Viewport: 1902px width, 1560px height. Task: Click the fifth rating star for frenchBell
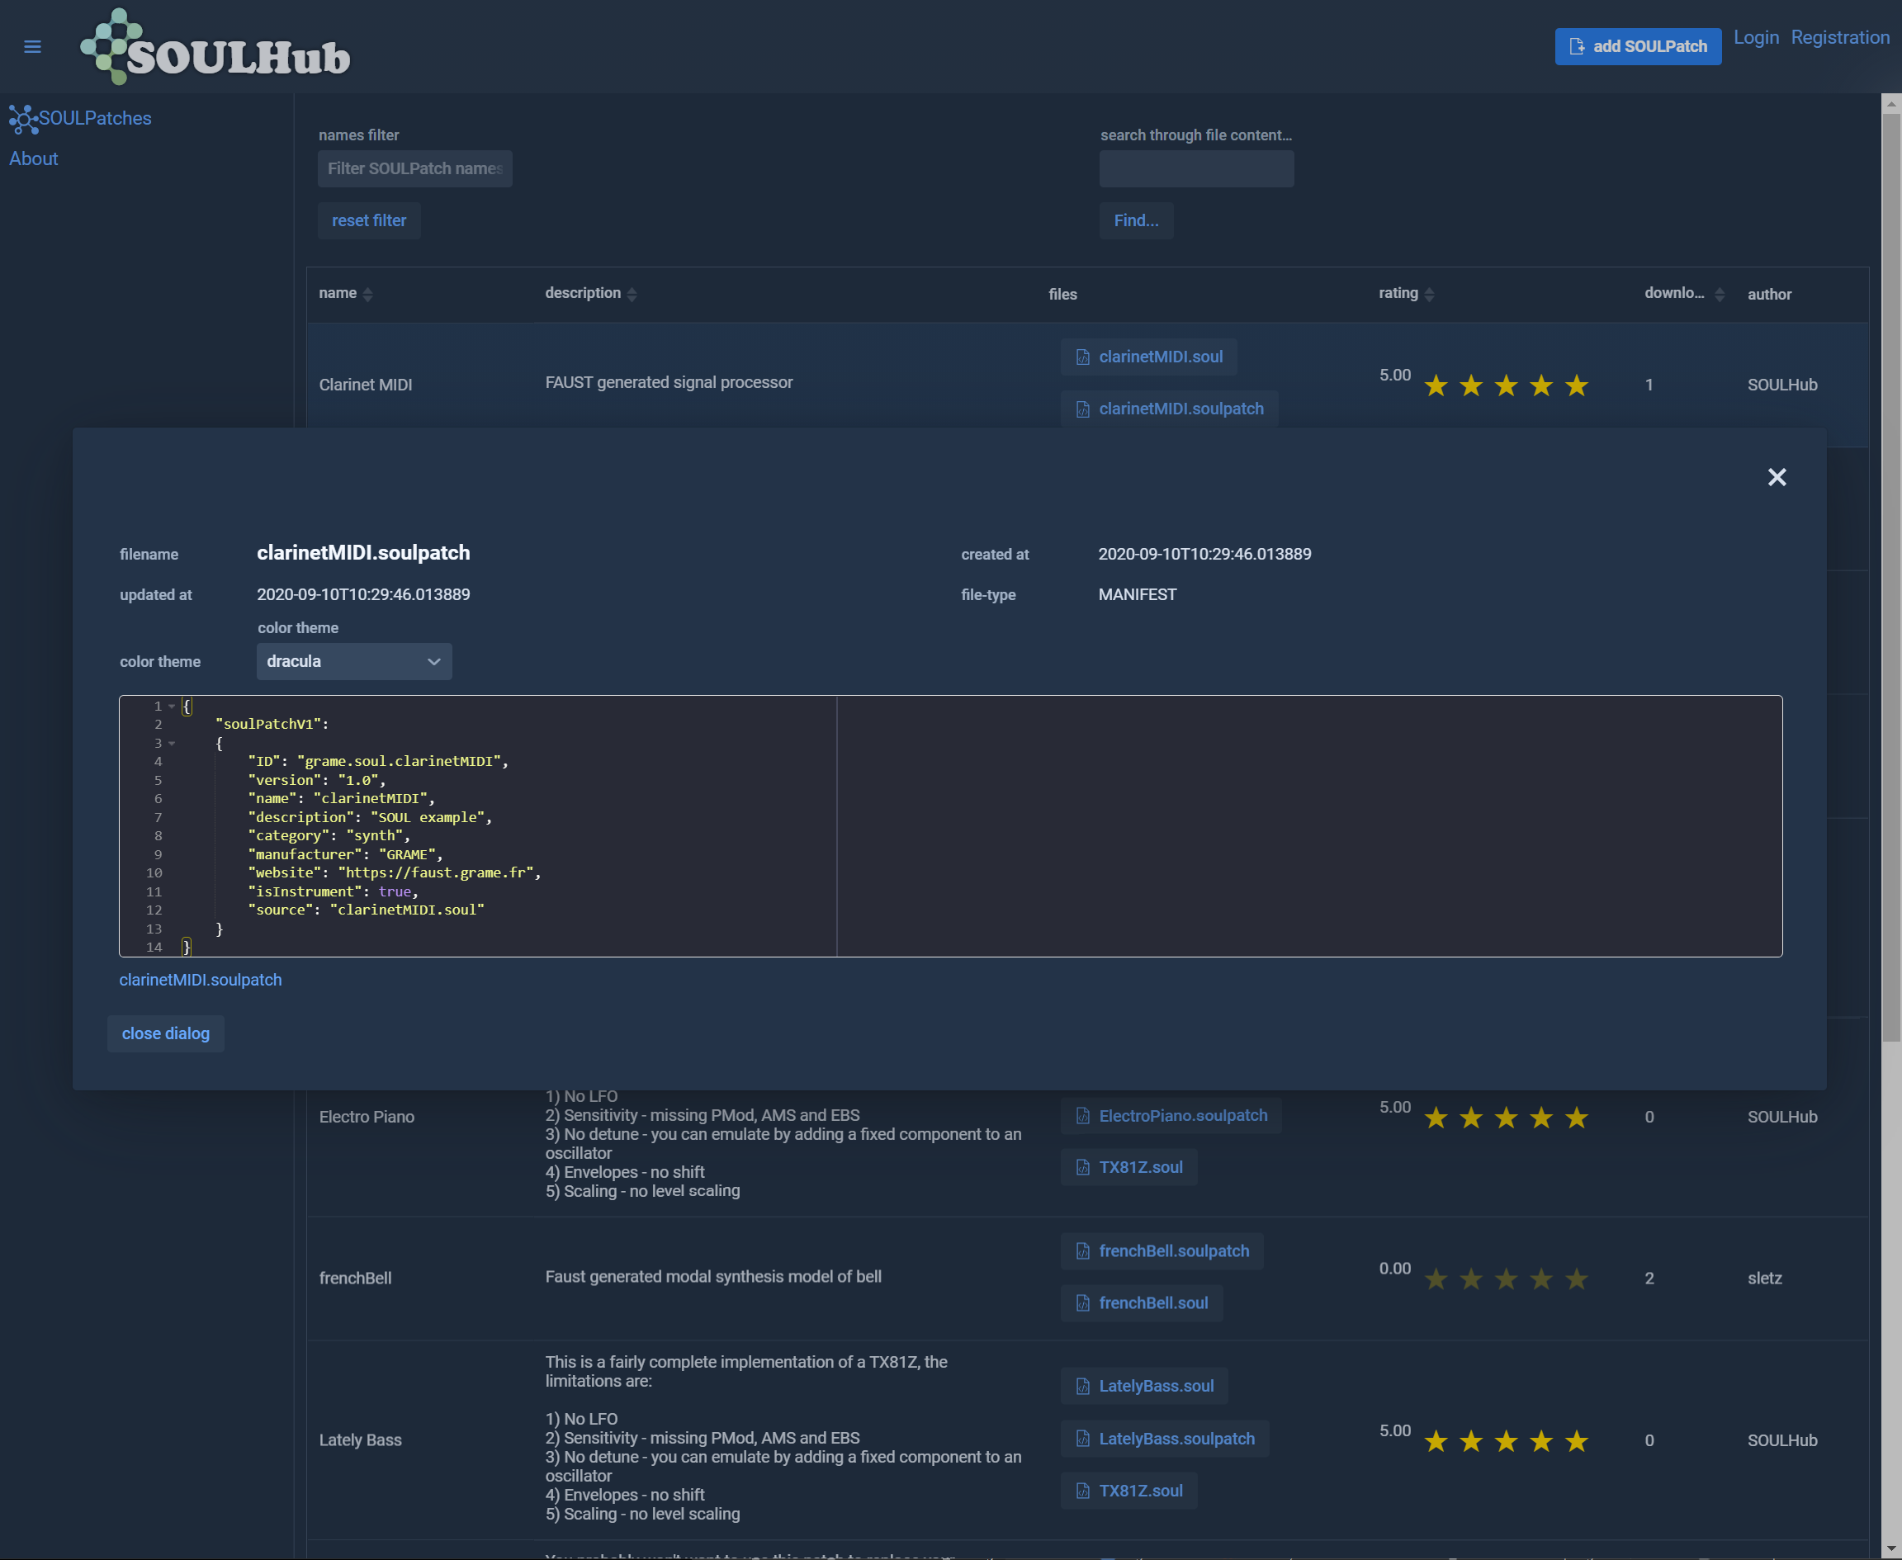point(1577,1279)
